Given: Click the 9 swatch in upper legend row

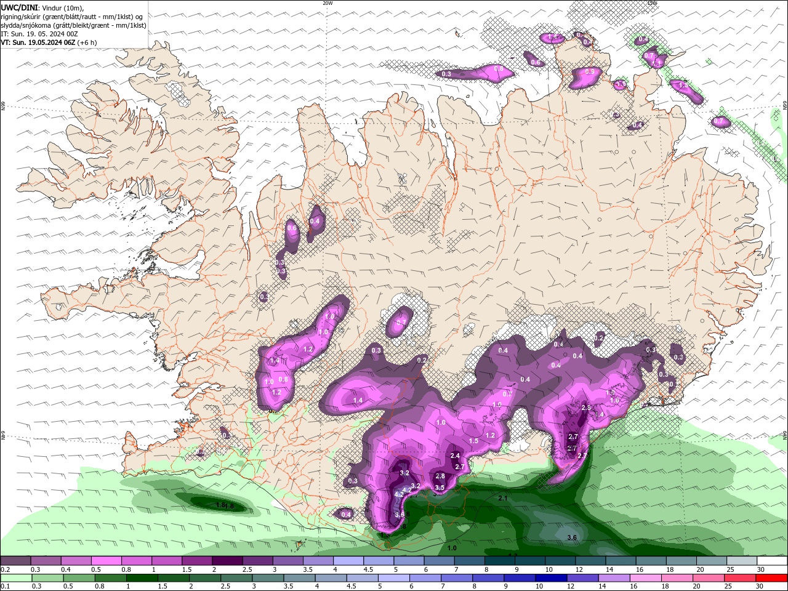Looking at the screenshot, I should 529,561.
